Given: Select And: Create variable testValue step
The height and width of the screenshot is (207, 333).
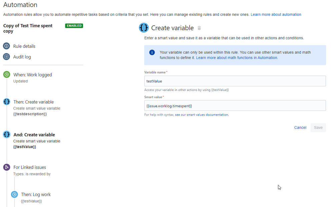Looking at the screenshot, I should point(34,135).
